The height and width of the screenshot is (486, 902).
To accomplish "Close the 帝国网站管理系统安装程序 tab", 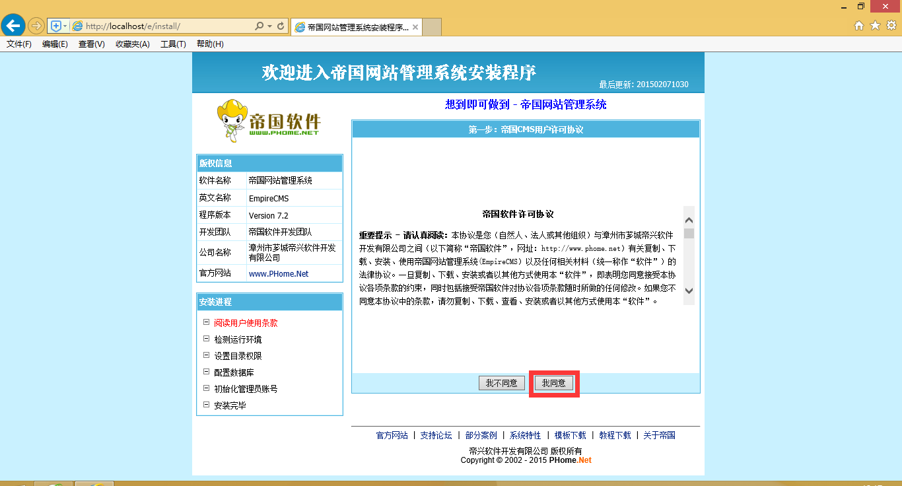I will coord(415,27).
